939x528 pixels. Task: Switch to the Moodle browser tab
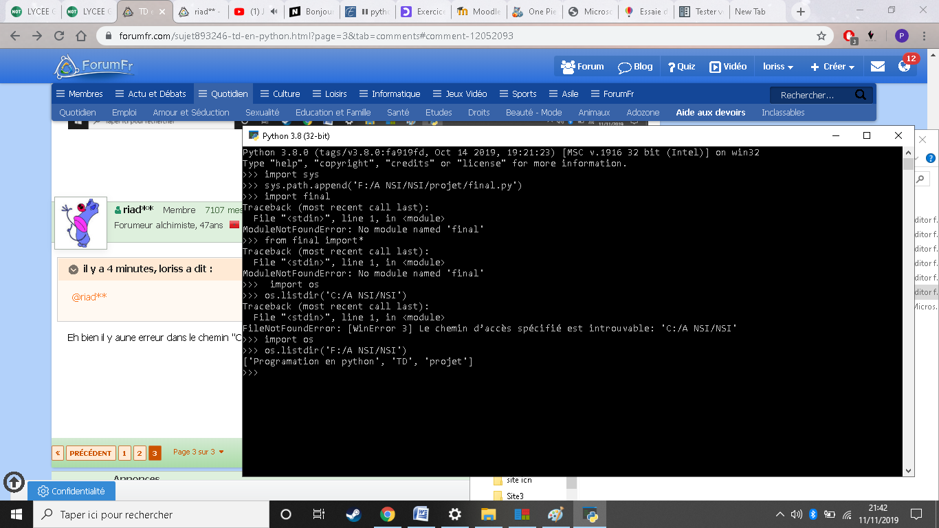click(478, 12)
